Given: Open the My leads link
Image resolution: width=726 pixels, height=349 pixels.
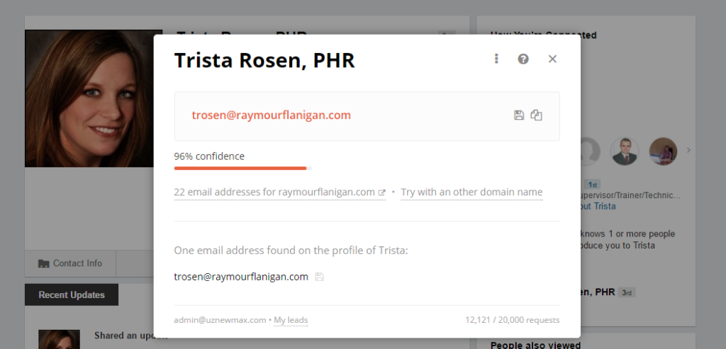Looking at the screenshot, I should [x=291, y=320].
